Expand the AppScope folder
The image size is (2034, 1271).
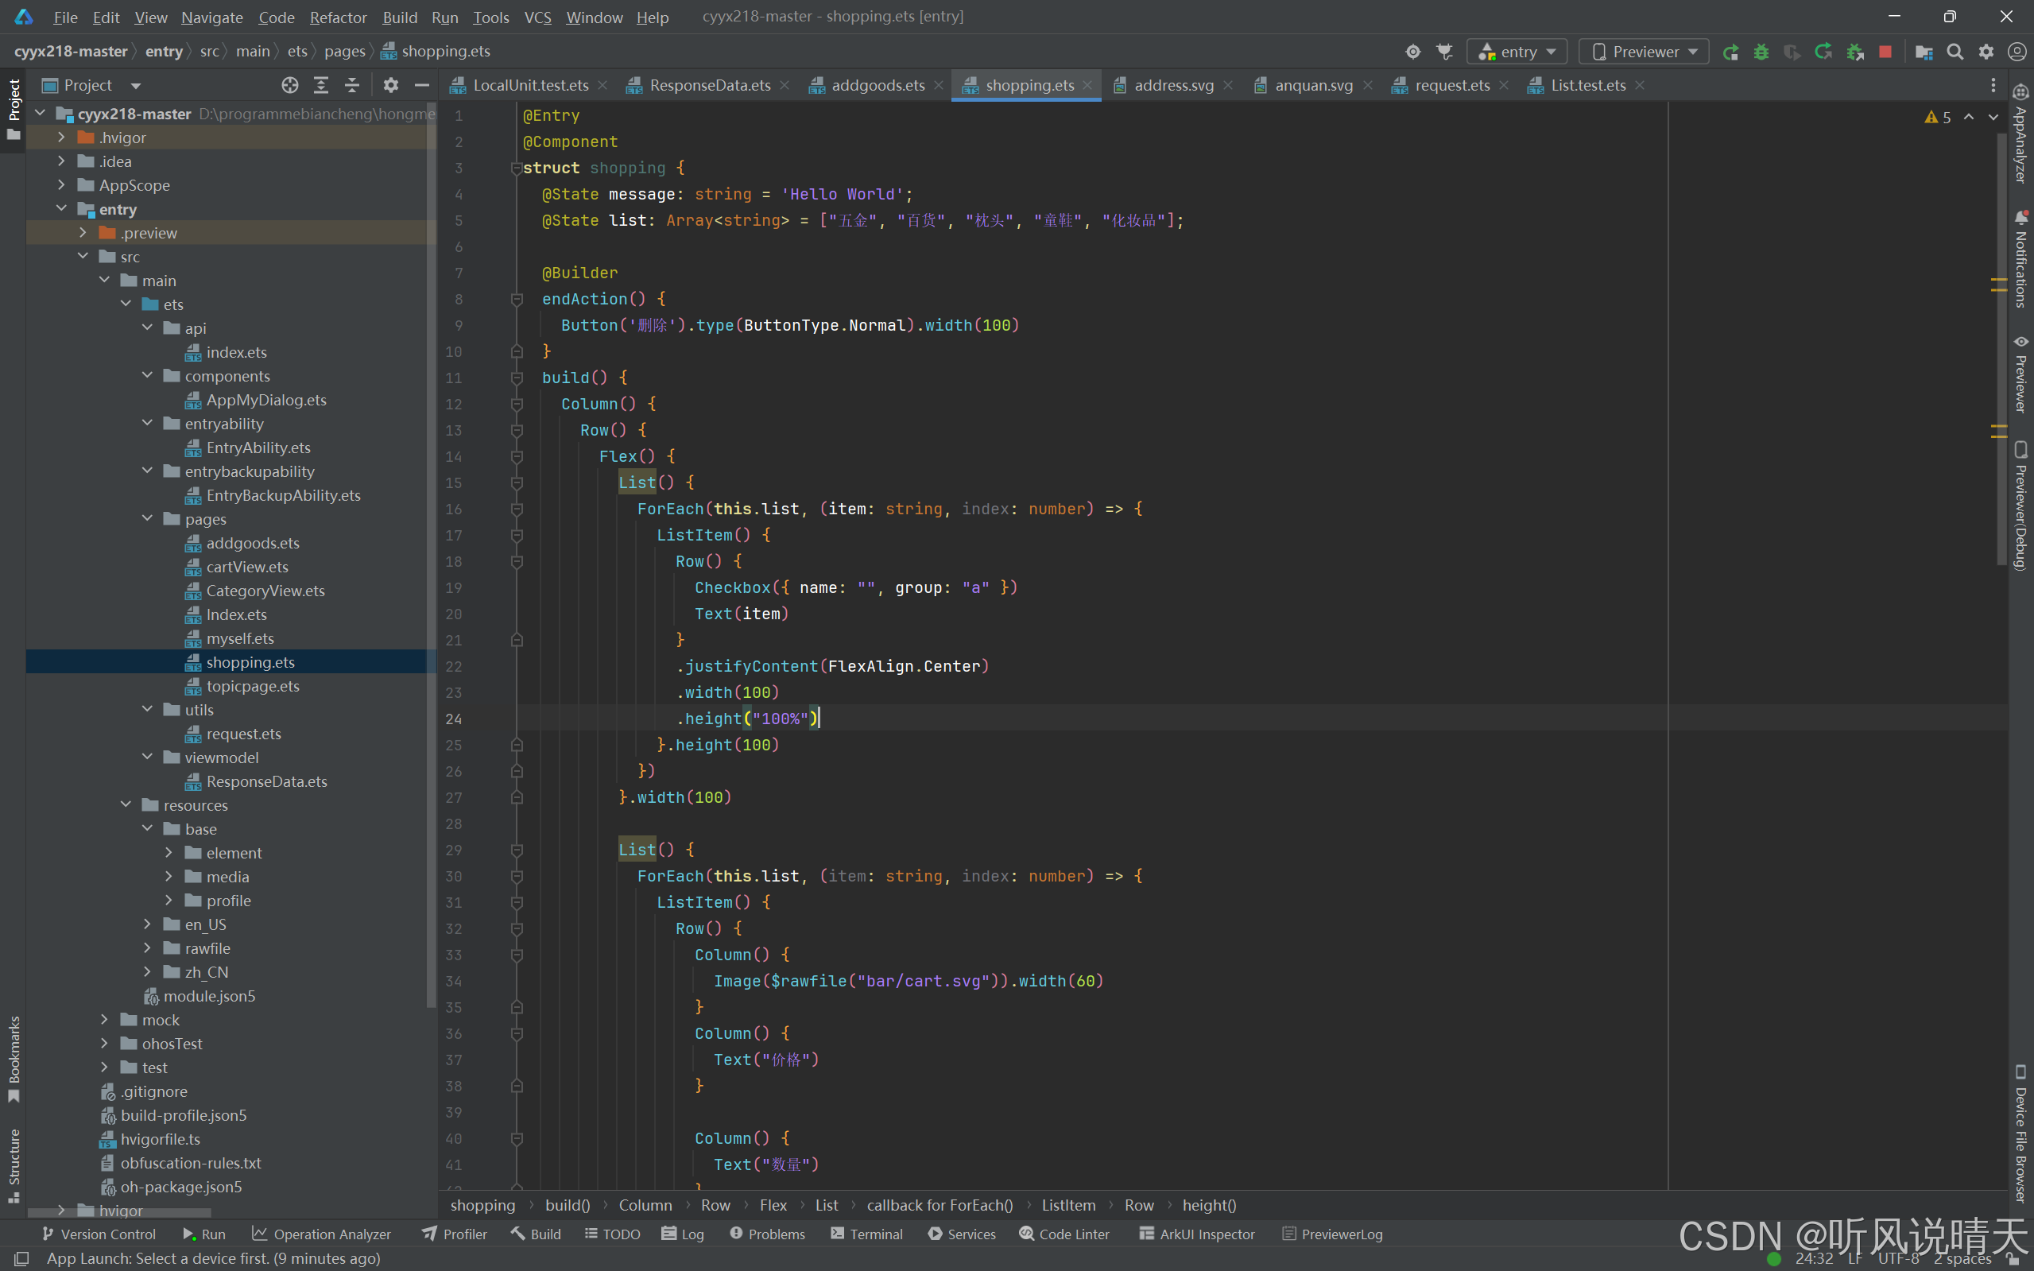(61, 185)
